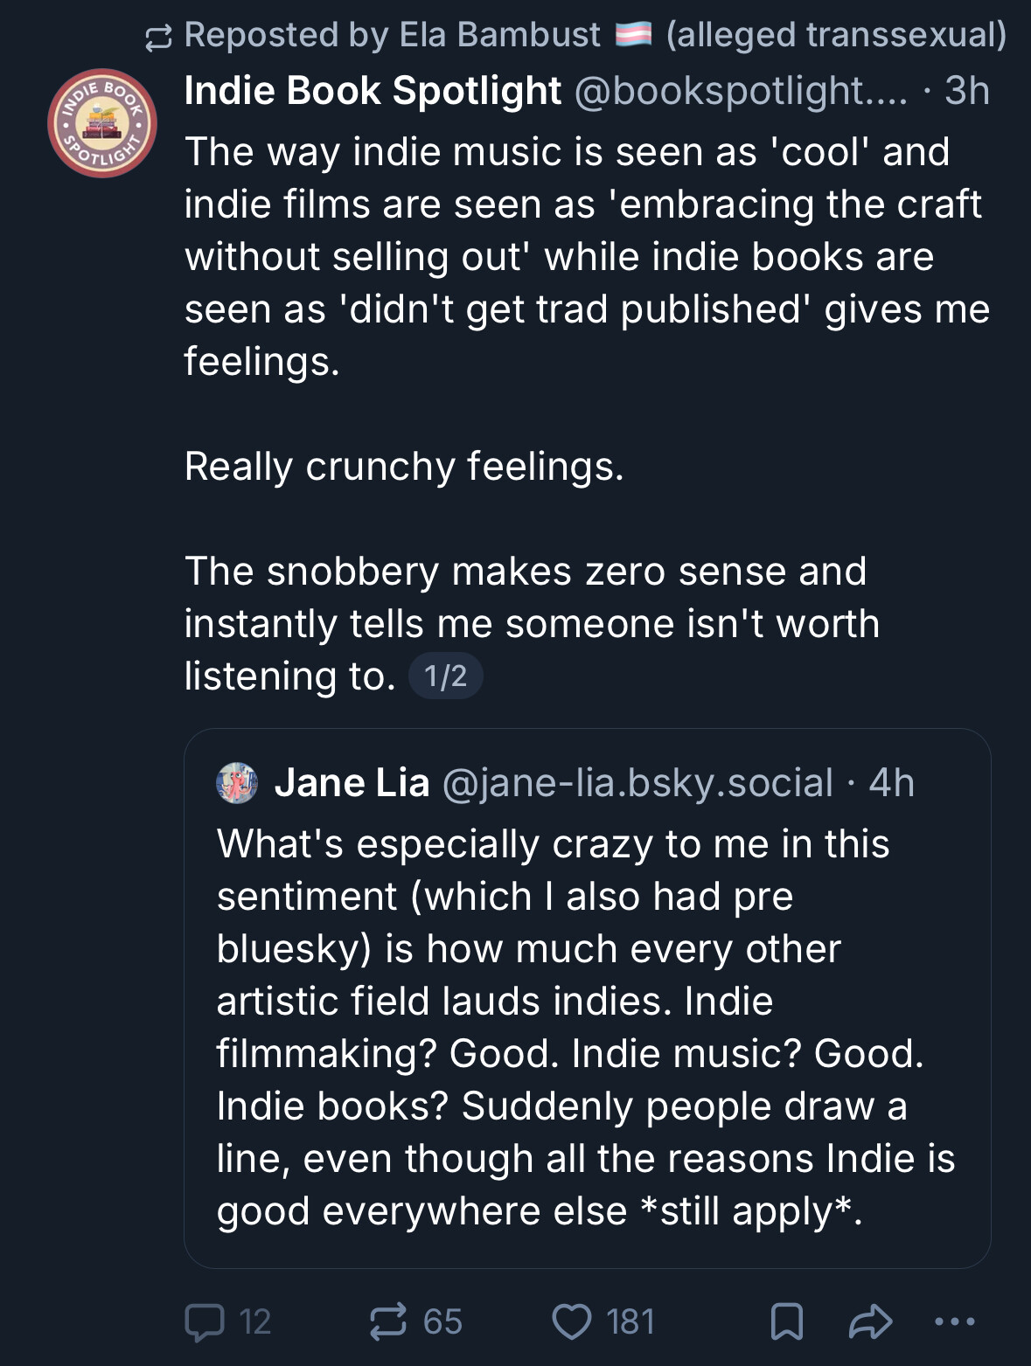Tap the repost arrows icon
The height and width of the screenshot is (1366, 1031).
(388, 1321)
